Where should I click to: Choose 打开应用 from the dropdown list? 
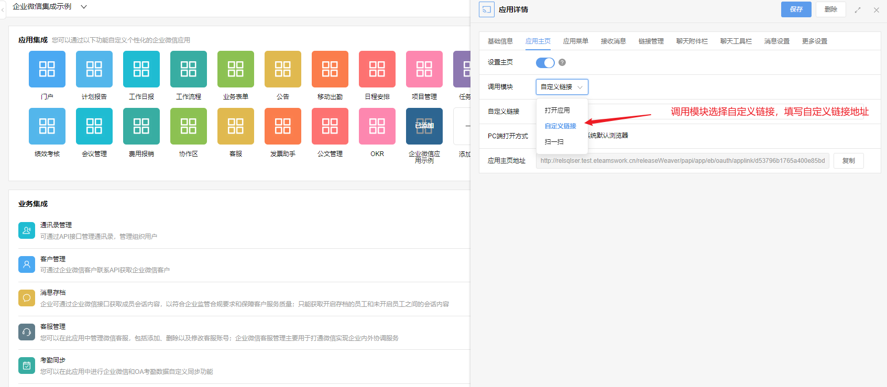coord(562,110)
